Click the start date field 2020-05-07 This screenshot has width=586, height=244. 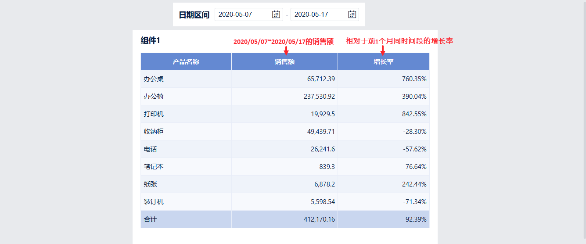click(248, 14)
